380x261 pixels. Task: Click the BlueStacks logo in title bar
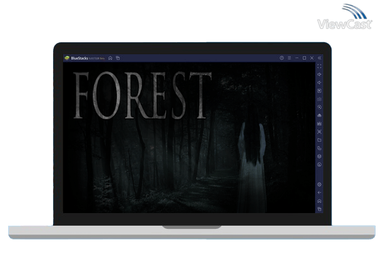pos(67,58)
